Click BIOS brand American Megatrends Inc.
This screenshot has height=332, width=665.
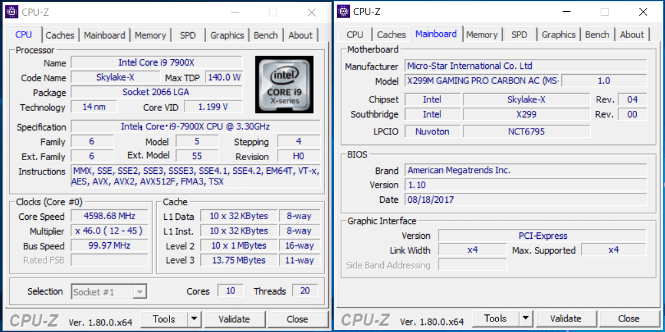click(x=526, y=171)
